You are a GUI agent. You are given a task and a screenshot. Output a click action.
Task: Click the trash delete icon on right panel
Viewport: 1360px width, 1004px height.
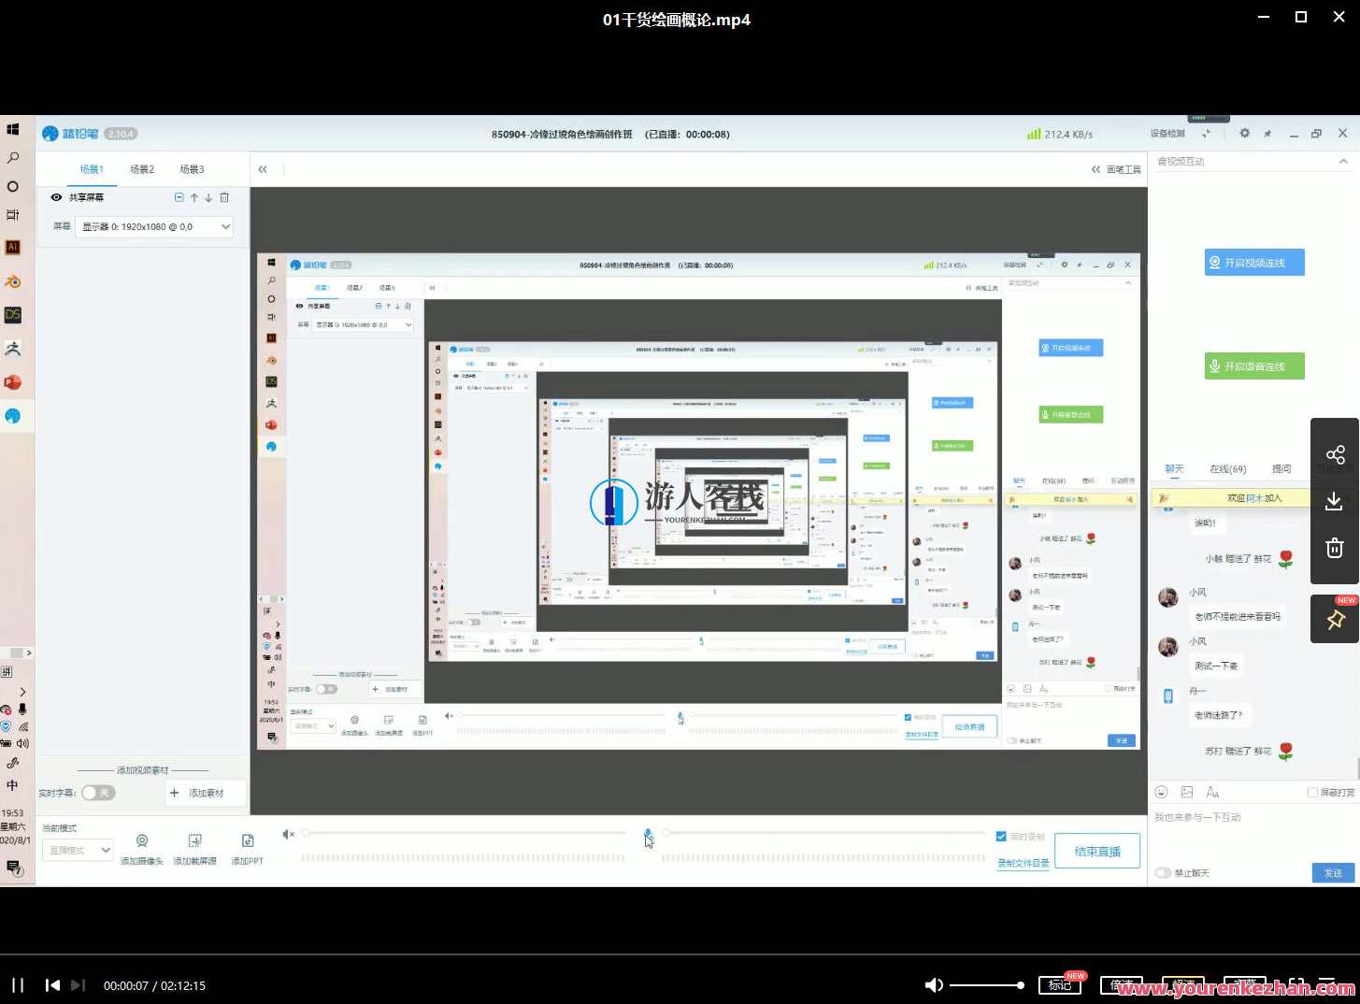click(1335, 549)
